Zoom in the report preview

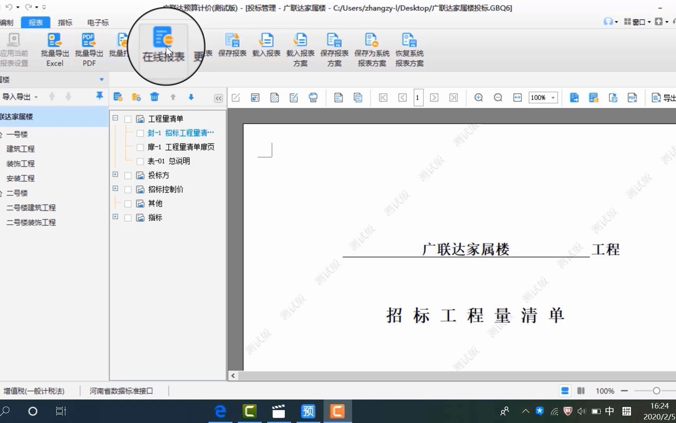pyautogui.click(x=478, y=98)
